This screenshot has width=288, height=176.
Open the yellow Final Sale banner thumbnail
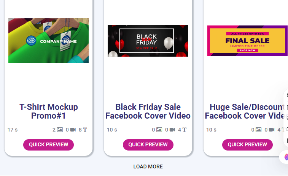click(x=247, y=41)
